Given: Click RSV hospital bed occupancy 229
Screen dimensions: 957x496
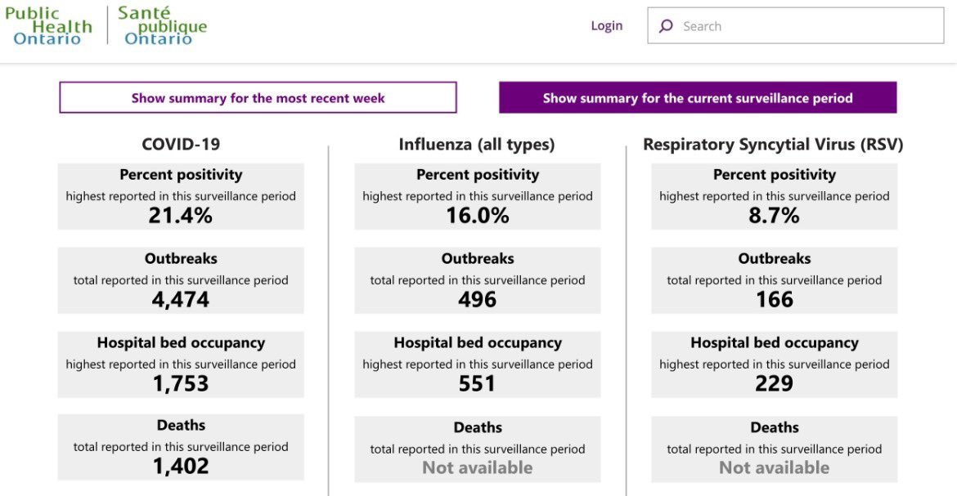Looking at the screenshot, I should click(x=774, y=384).
